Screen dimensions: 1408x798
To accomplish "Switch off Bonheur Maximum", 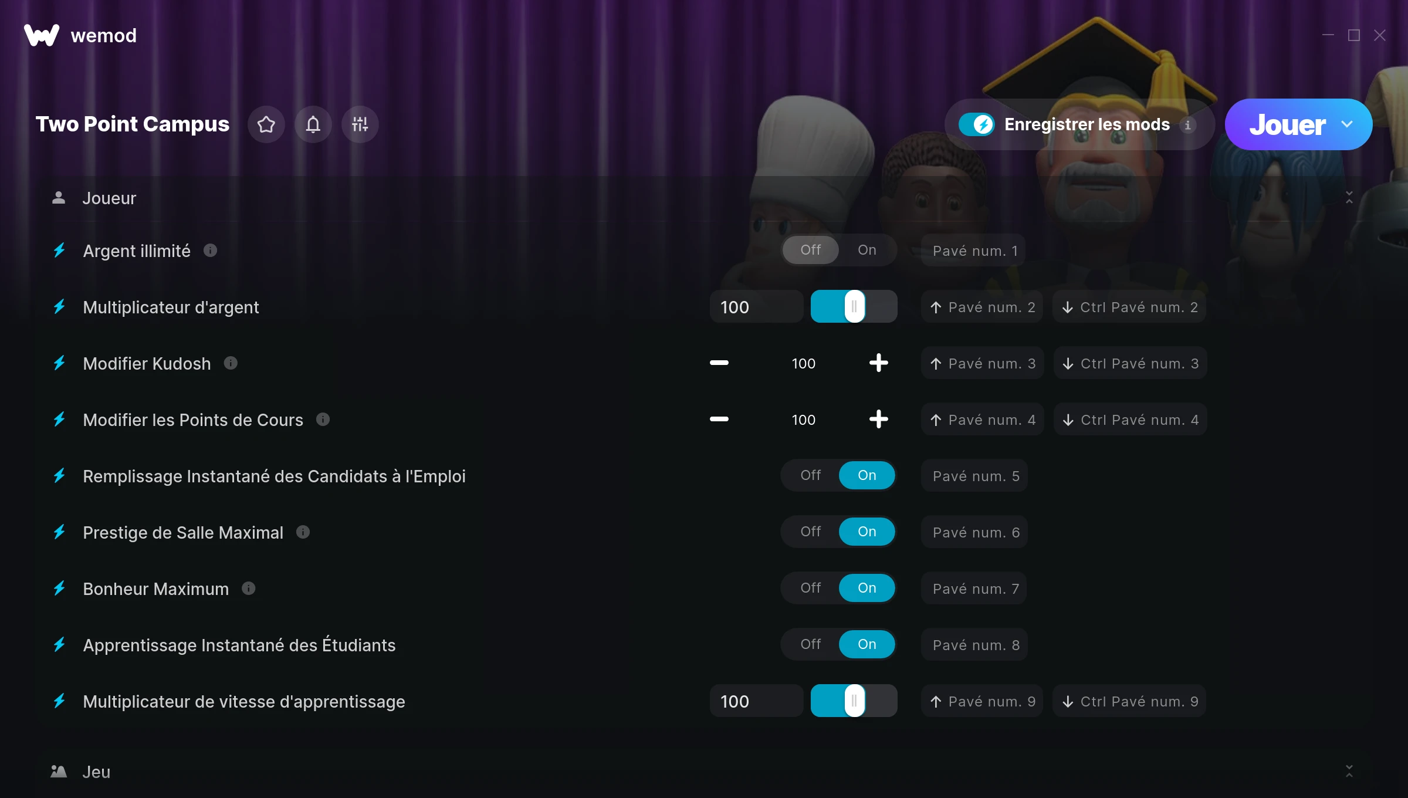I will tap(811, 588).
